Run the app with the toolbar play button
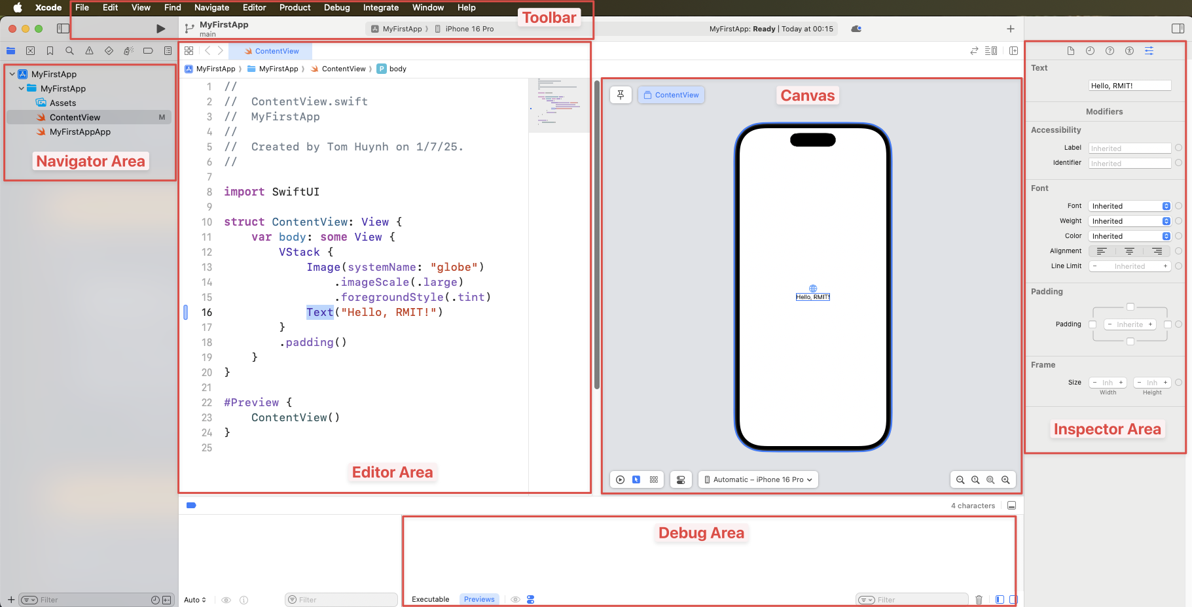Viewport: 1192px width, 607px height. tap(159, 28)
